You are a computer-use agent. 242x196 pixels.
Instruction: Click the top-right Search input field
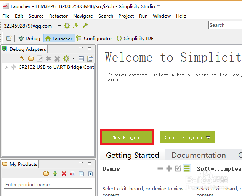pyautogui.click(x=225, y=25)
